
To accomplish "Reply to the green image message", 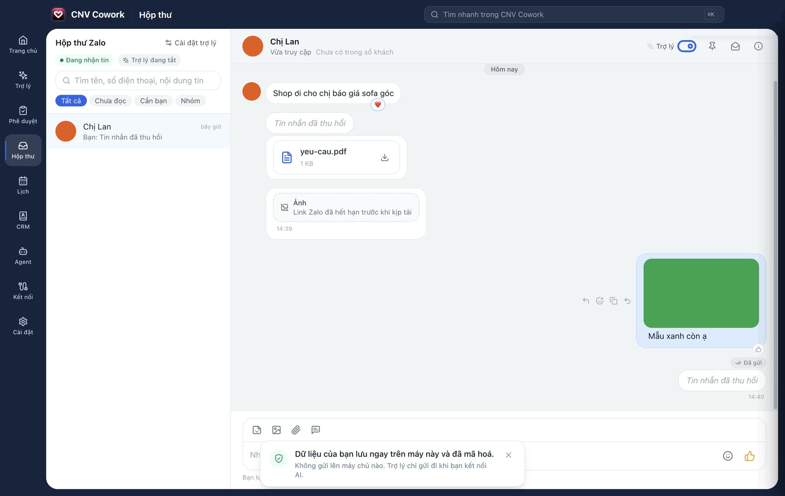I will 586,301.
